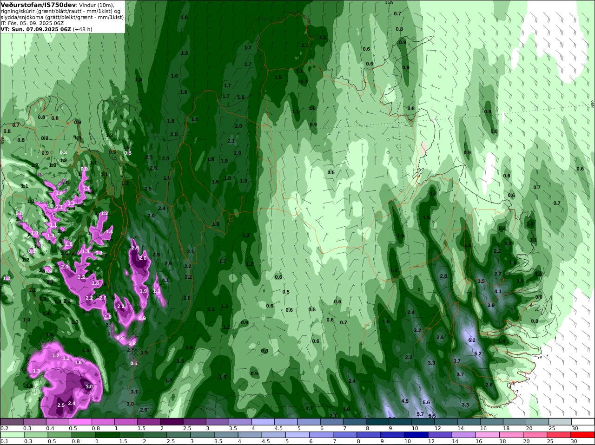Click the '30' label on the lower rain legend
The width and height of the screenshot is (595, 445).
click(x=574, y=441)
